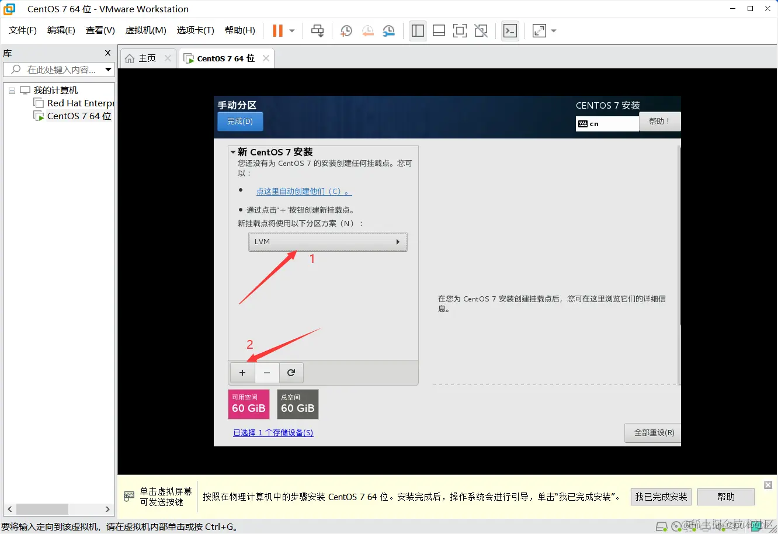Open the 选项卡(T) menu

[196, 30]
